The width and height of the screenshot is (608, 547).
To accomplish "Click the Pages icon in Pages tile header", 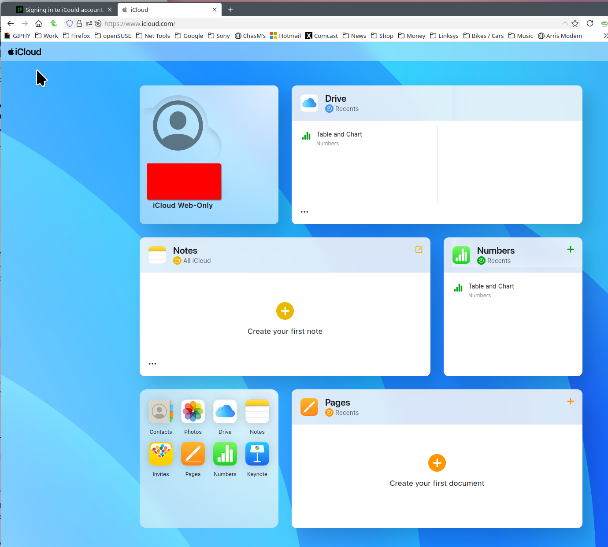I will 309,407.
